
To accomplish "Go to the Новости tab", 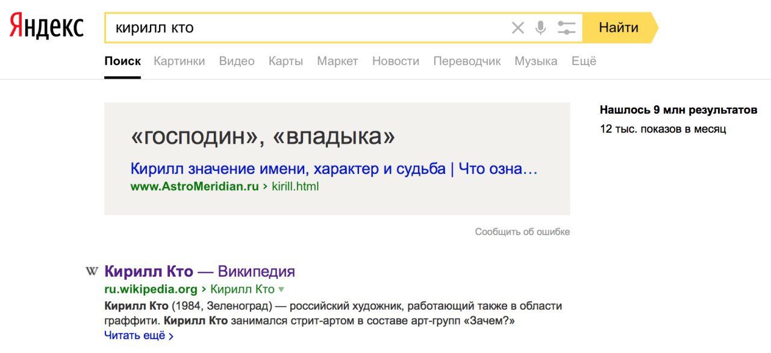I will click(396, 61).
